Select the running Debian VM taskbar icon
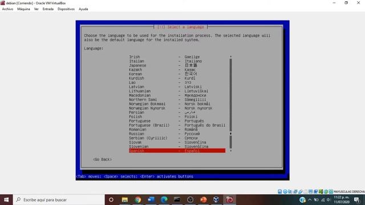Screen dimensions: 365x205 229,200
